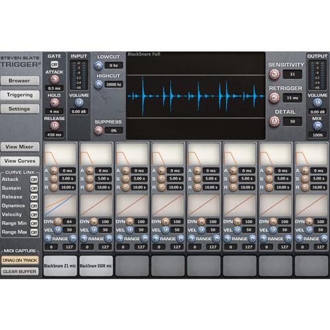This screenshot has width=330, height=330.
Task: Click the DRAG ON TRACK MIDI capture button
Action: (20, 260)
